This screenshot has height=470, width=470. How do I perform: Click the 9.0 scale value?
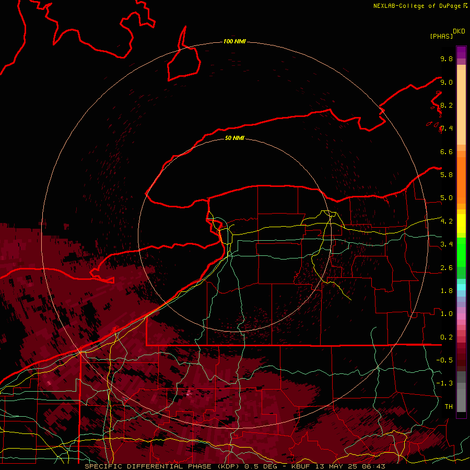click(x=446, y=82)
